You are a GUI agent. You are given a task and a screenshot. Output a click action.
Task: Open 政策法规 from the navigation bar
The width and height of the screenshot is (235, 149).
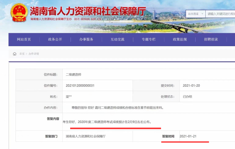click(x=180, y=39)
